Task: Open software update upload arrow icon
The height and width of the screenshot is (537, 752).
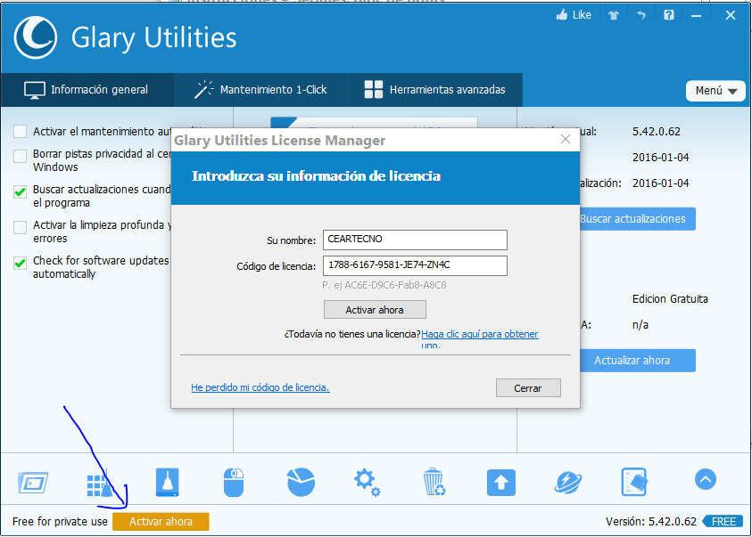Action: [501, 483]
